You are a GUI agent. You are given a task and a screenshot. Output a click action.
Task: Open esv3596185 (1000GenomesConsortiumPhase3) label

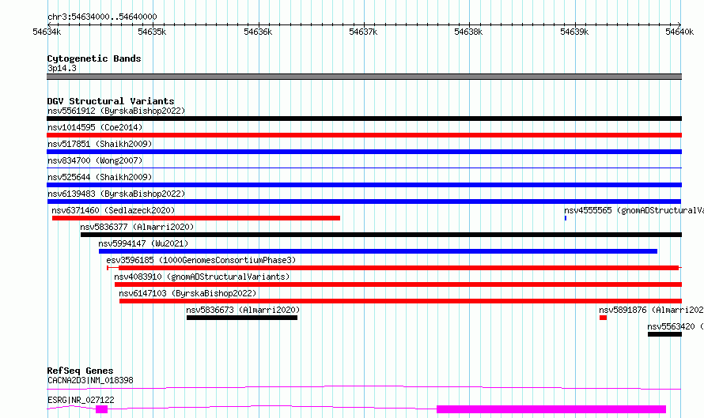point(201,260)
